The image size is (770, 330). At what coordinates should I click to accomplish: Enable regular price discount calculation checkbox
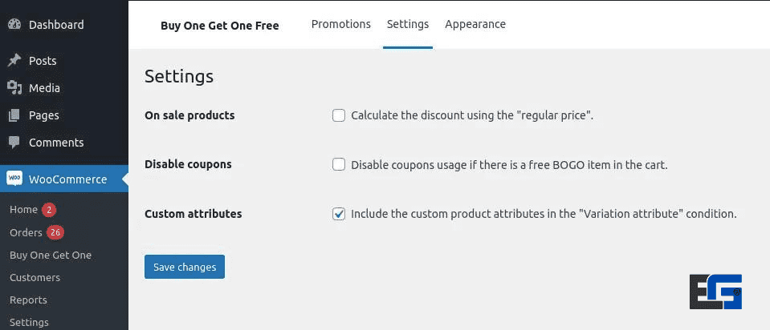point(339,115)
